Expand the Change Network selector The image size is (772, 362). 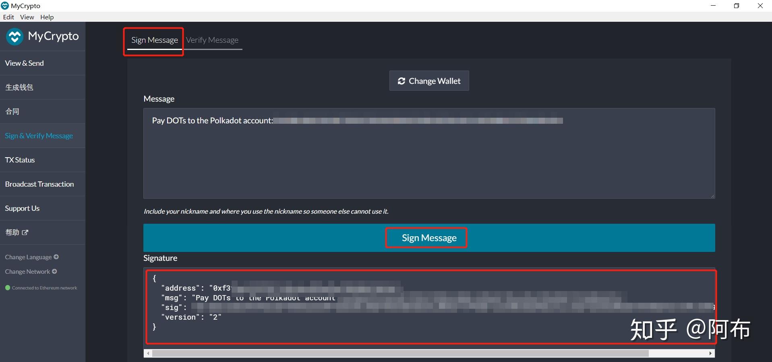pos(31,272)
